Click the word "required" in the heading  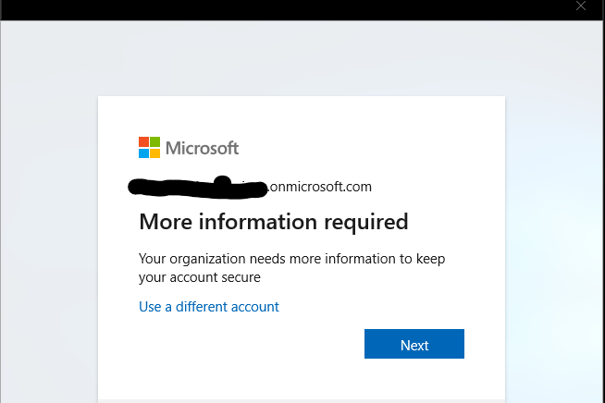(363, 222)
